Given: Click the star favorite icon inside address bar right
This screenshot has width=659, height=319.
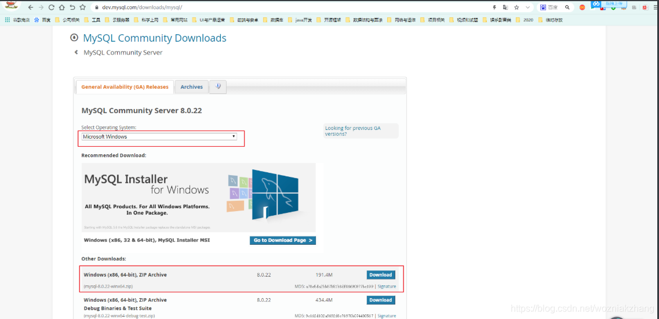Looking at the screenshot, I should pos(516,8).
